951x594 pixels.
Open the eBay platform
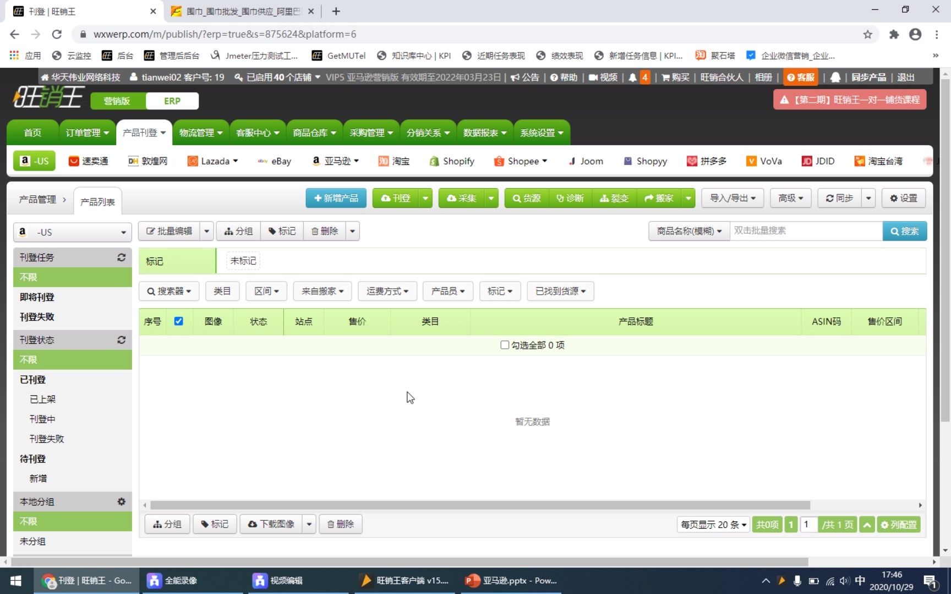point(275,161)
